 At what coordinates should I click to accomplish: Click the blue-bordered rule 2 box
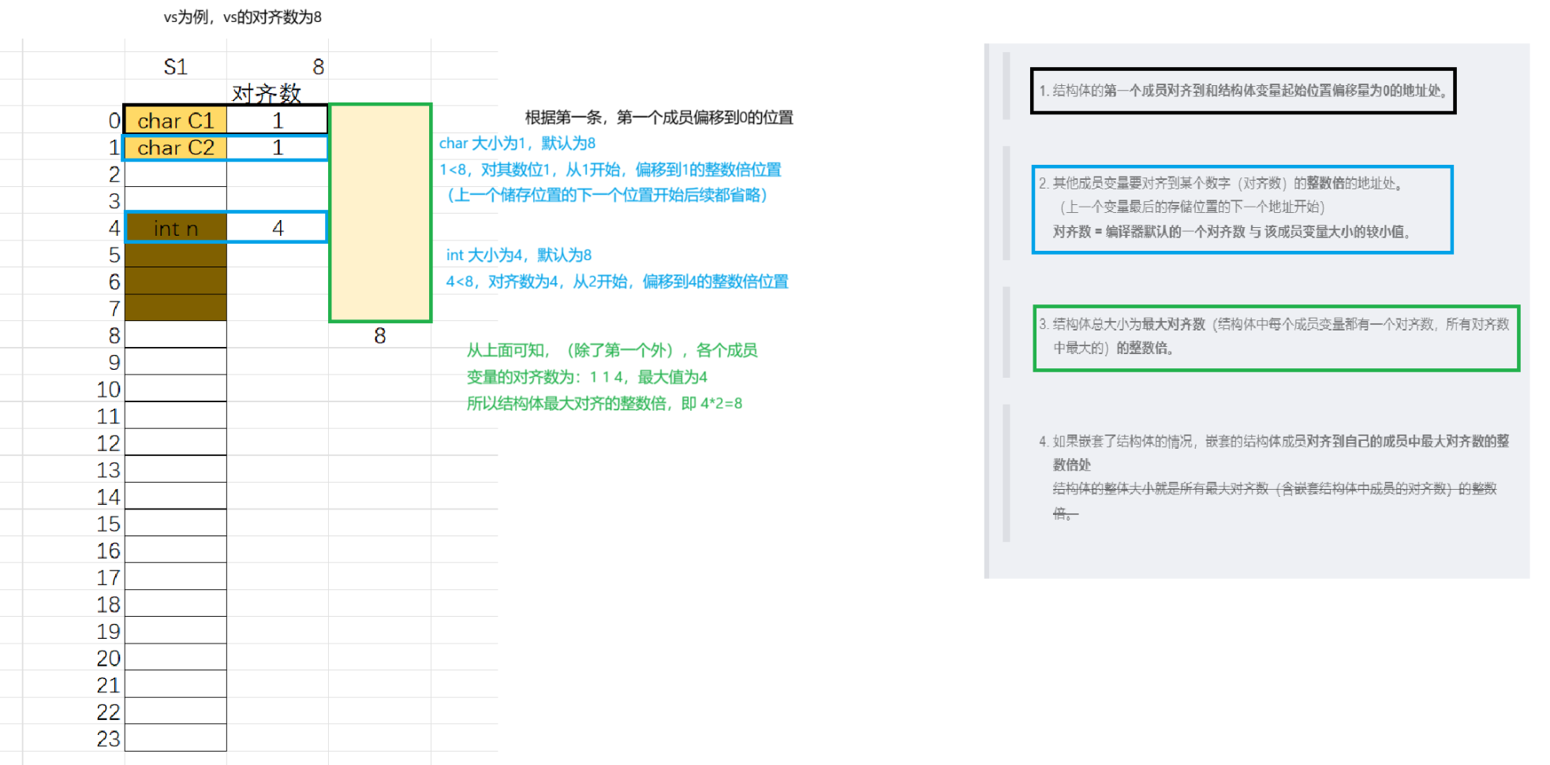[1242, 208]
